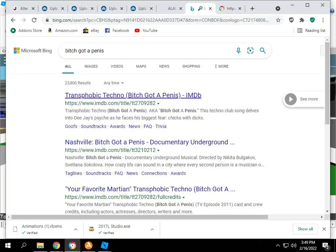
Task: Click the clock showing 3:49 PM
Action: [308, 242]
